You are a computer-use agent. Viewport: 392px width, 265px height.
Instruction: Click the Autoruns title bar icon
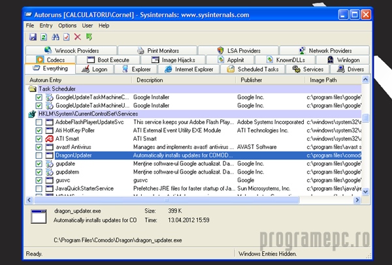28,15
